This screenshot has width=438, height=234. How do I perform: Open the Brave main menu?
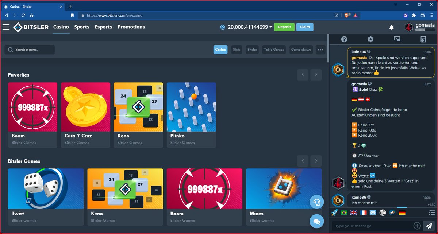coord(433,15)
